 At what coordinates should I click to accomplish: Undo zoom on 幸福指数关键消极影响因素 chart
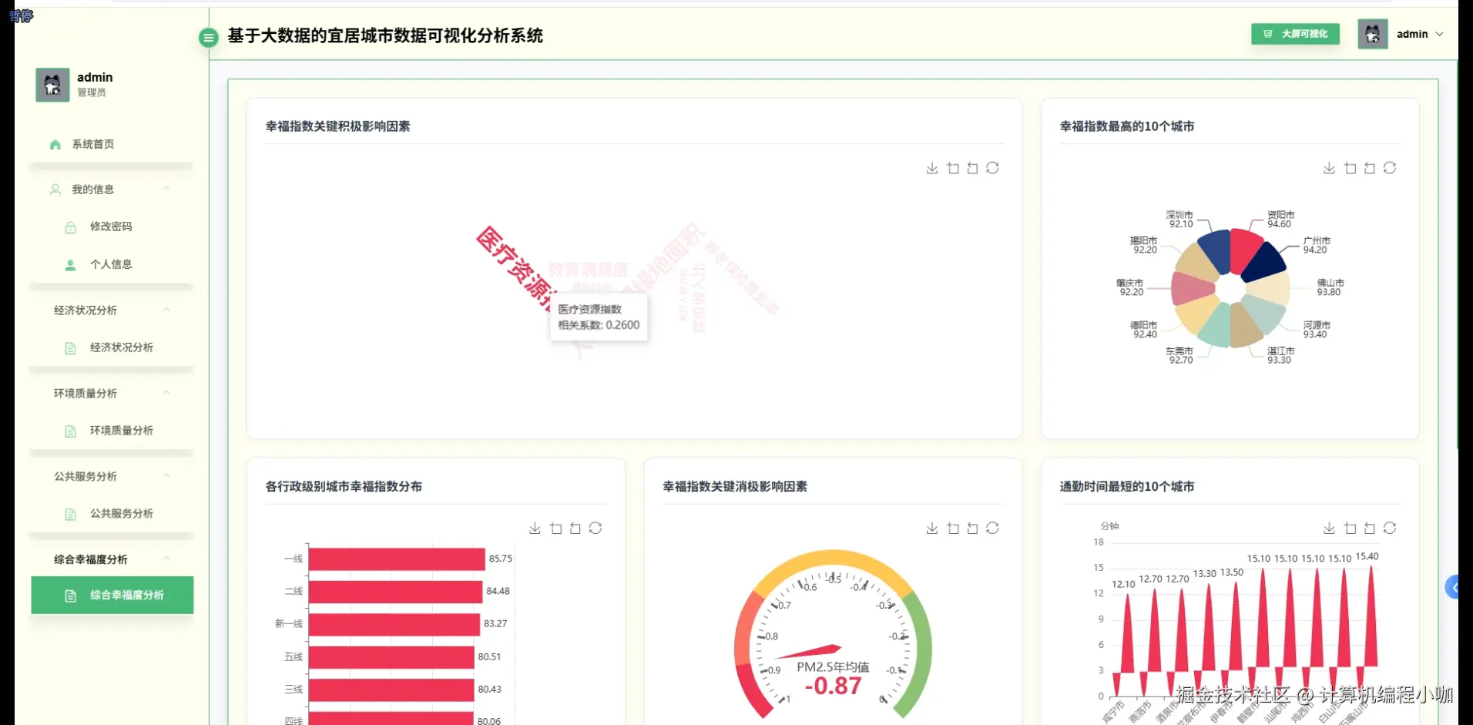tap(972, 528)
